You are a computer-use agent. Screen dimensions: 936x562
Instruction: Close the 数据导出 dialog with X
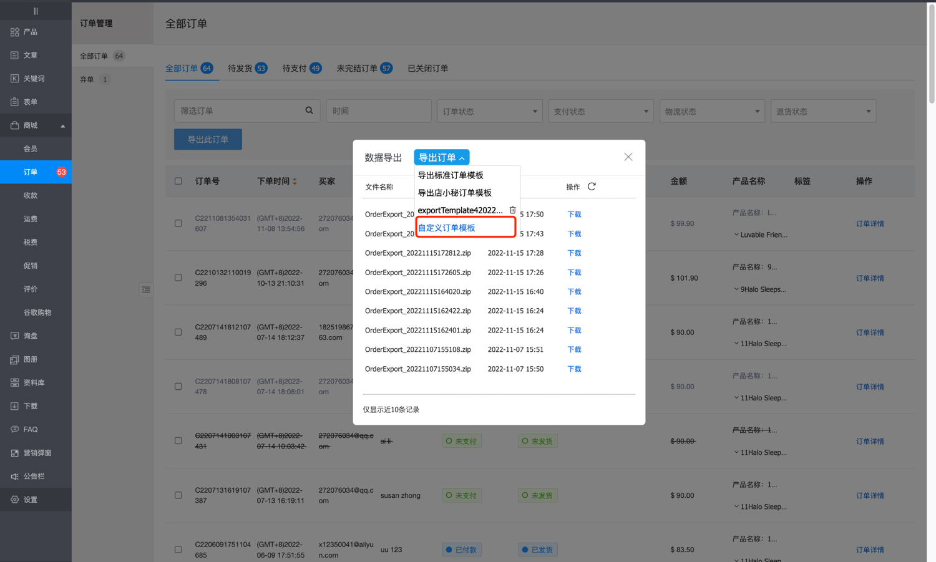628,157
